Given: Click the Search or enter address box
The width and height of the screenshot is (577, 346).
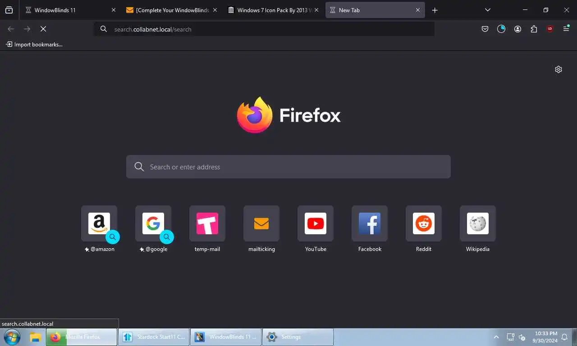Looking at the screenshot, I should click(x=288, y=167).
